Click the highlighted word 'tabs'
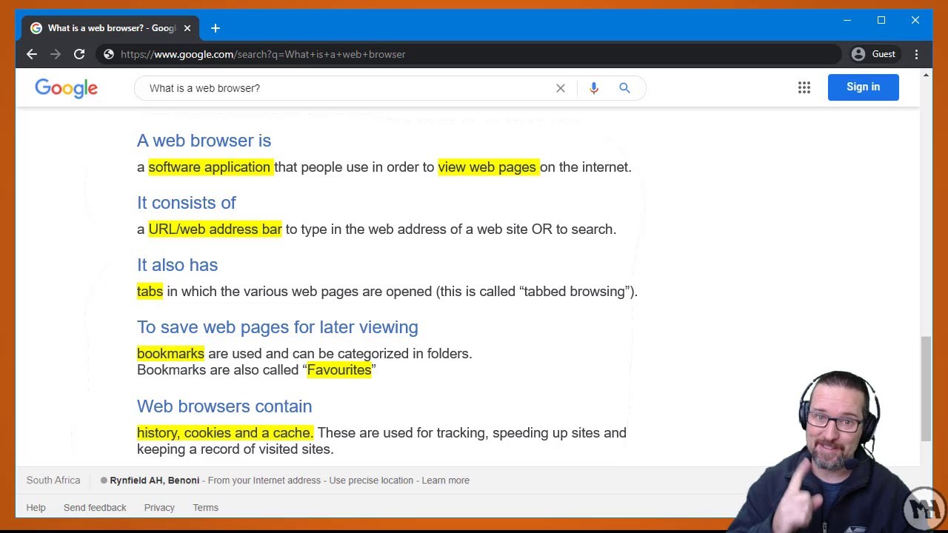This screenshot has height=533, width=948. coord(150,292)
